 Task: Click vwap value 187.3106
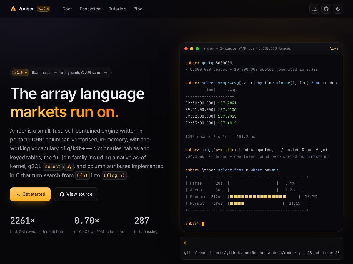(x=227, y=110)
